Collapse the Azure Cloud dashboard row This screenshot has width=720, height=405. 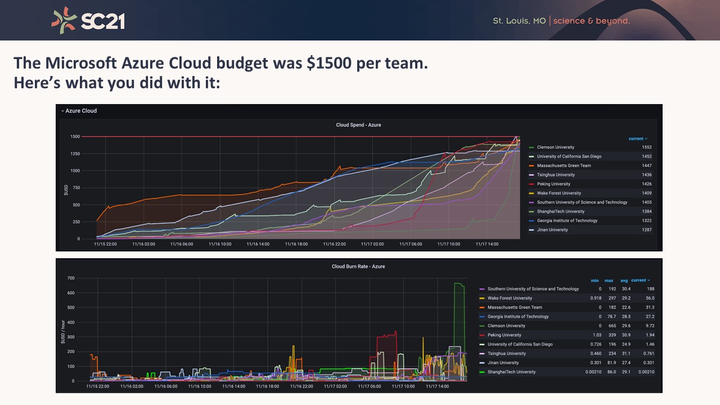coord(79,111)
